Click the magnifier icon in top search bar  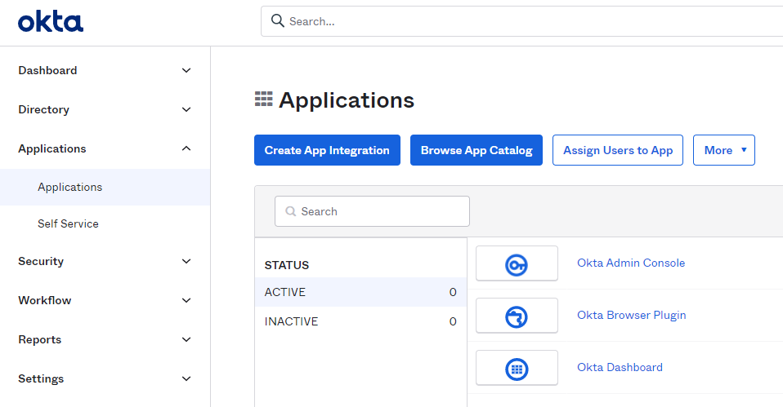click(278, 21)
